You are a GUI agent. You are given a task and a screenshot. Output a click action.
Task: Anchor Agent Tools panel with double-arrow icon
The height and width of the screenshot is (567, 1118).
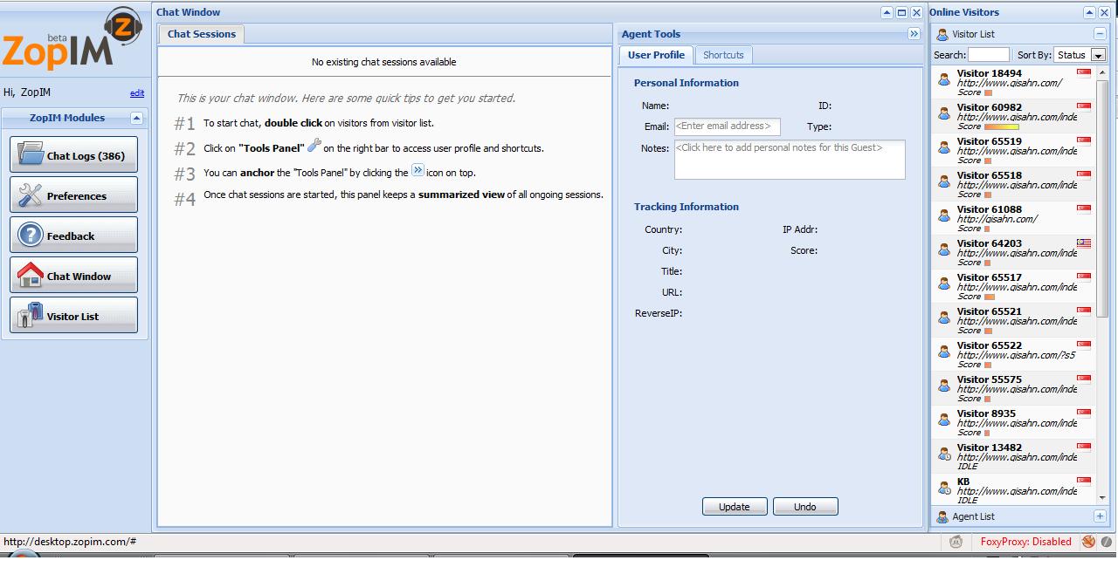[x=914, y=34]
